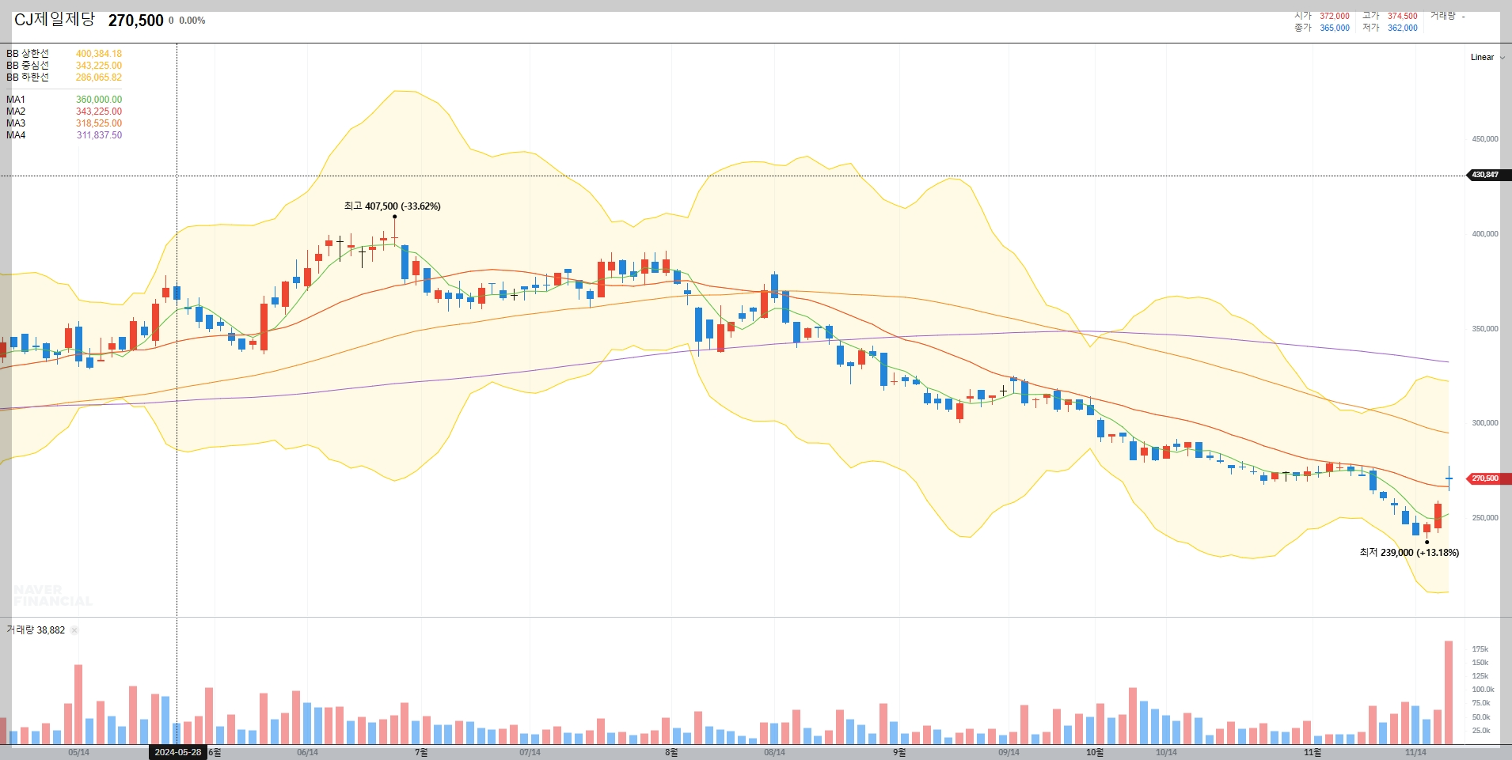Viewport: 1512px width, 760px height.
Task: Click the 0.00% change rate
Action: pos(192,21)
